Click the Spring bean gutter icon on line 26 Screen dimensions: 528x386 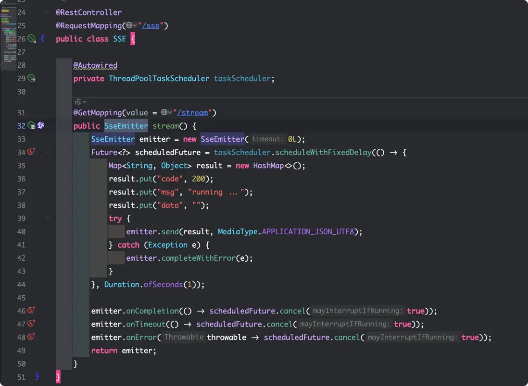pyautogui.click(x=31, y=39)
